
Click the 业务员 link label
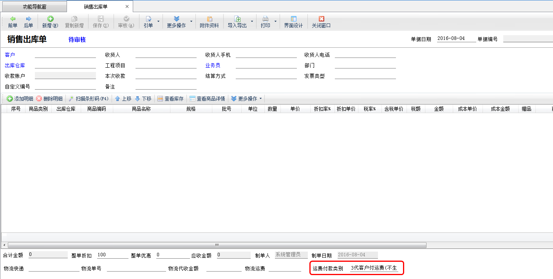coord(213,65)
